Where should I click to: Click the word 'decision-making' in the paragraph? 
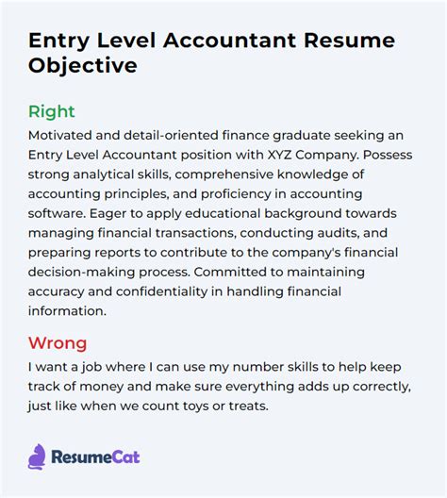tap(82, 273)
